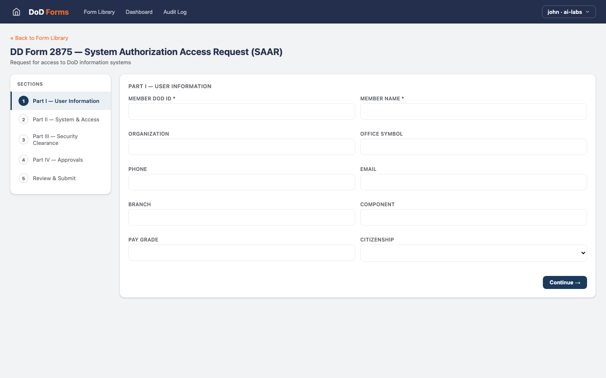
Task: Open the Audit Log nav item
Action: (175, 12)
